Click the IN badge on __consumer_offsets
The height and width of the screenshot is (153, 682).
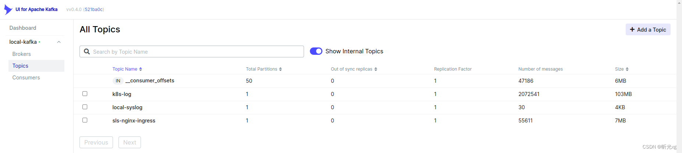point(118,81)
